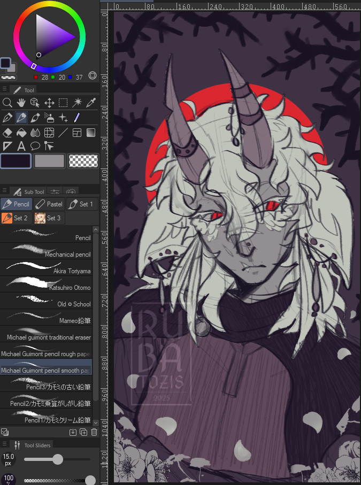Pick the Eyedropper tool
361x485 pixels.
pyautogui.click(x=91, y=103)
